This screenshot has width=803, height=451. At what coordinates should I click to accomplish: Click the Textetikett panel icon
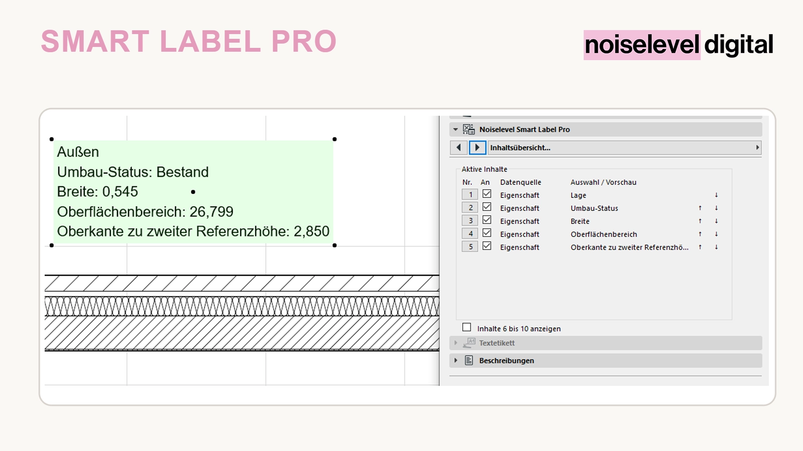pyautogui.click(x=469, y=343)
